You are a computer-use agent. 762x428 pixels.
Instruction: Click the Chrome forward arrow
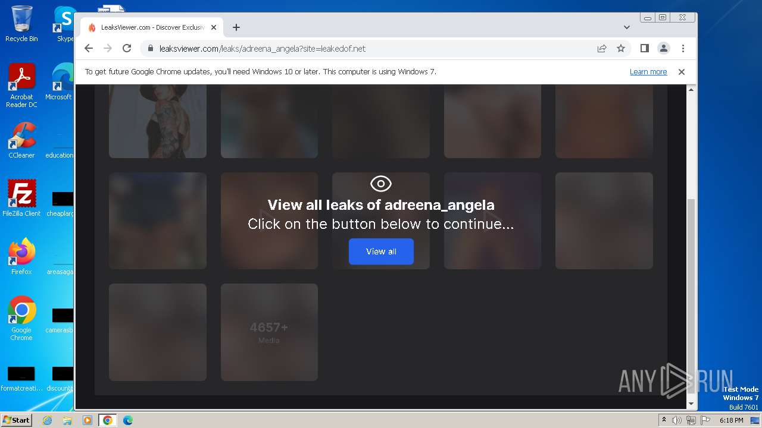[x=108, y=48]
